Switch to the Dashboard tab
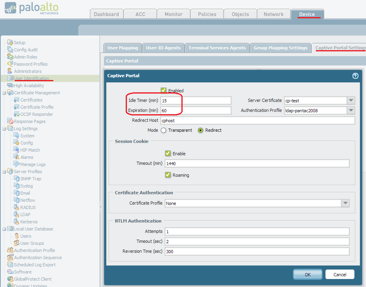 [107, 14]
